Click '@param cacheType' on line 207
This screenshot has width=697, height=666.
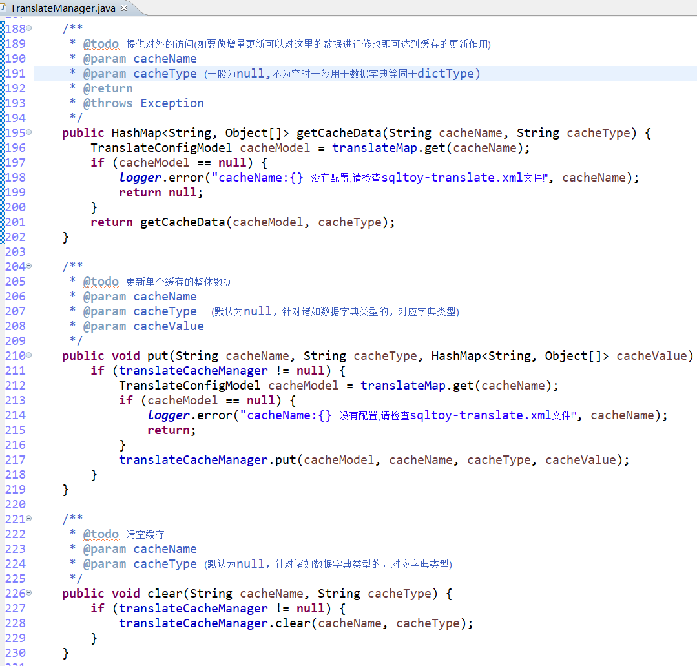click(140, 311)
